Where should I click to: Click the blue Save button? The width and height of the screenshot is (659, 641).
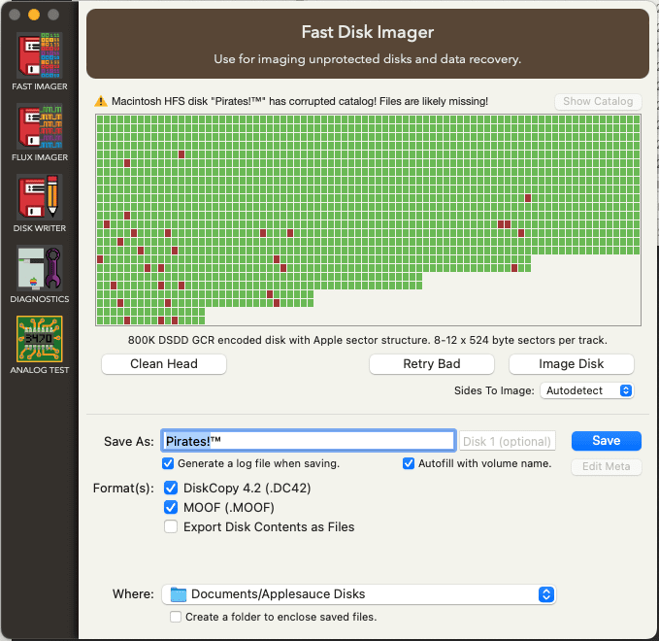(606, 441)
